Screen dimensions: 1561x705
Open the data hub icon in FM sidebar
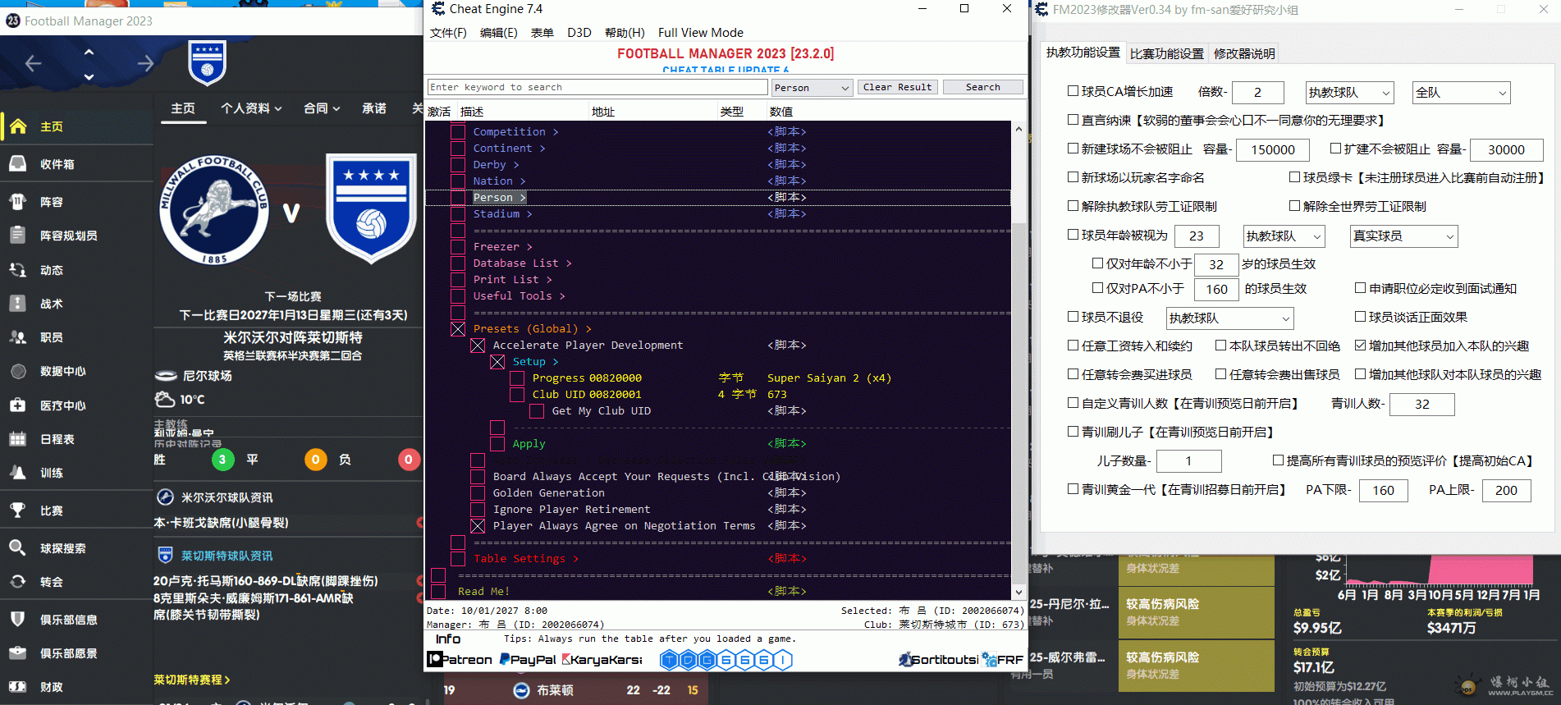18,371
